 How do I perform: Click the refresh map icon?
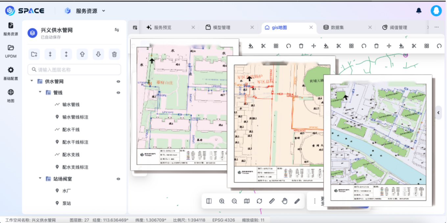tap(259, 201)
